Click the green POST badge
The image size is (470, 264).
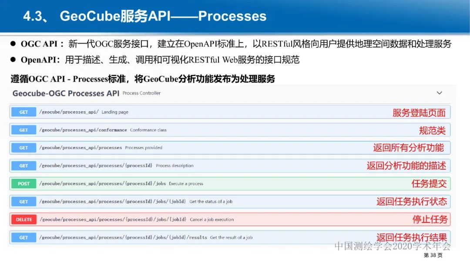pos(23,184)
